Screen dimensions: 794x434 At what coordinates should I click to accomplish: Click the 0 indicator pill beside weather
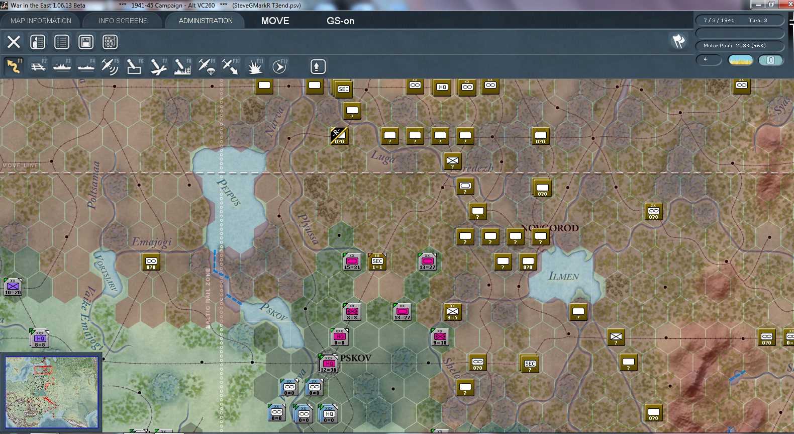coord(771,60)
